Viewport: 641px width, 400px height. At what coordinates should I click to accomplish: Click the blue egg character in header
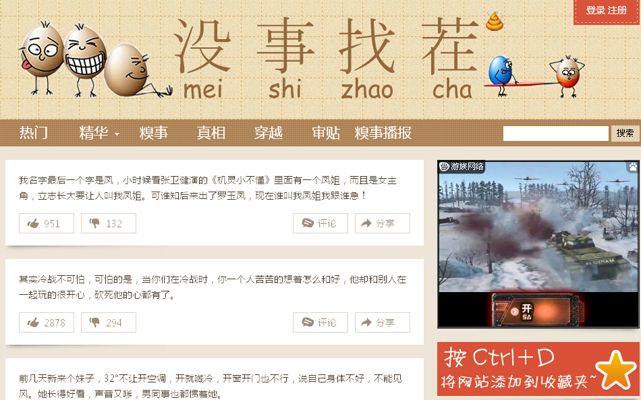(x=501, y=71)
